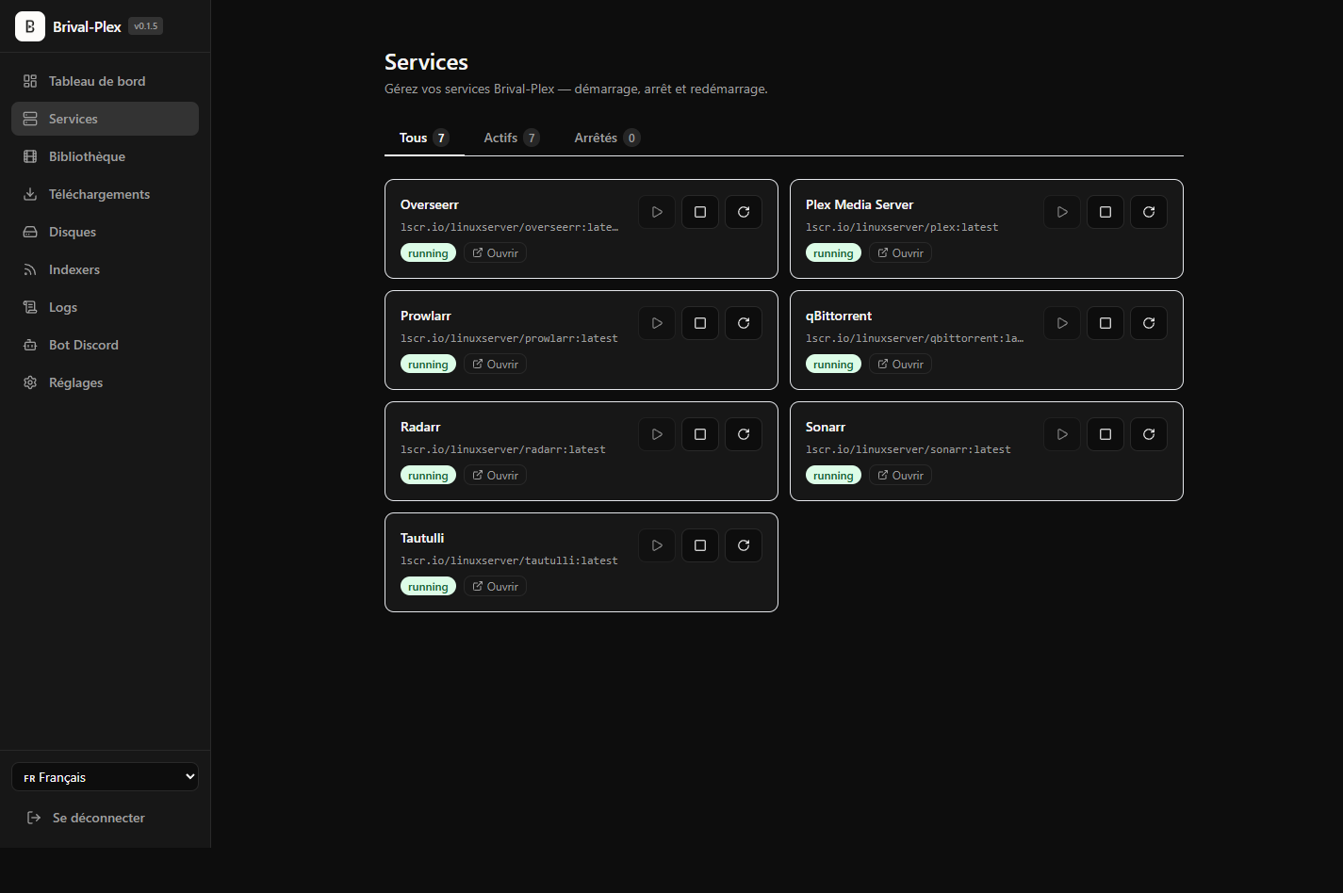Image resolution: width=1343 pixels, height=893 pixels.
Task: Start the Plex Media Server service
Action: coord(1062,212)
